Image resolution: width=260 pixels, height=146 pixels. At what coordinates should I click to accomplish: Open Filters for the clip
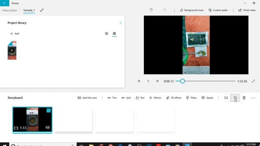click(191, 98)
